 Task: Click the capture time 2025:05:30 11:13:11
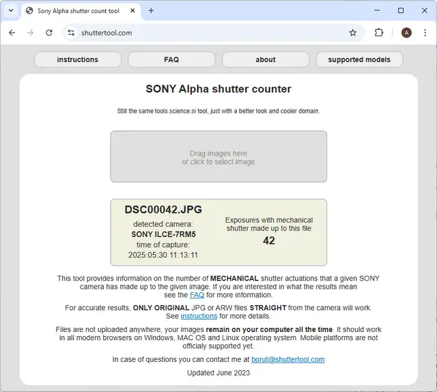click(163, 255)
